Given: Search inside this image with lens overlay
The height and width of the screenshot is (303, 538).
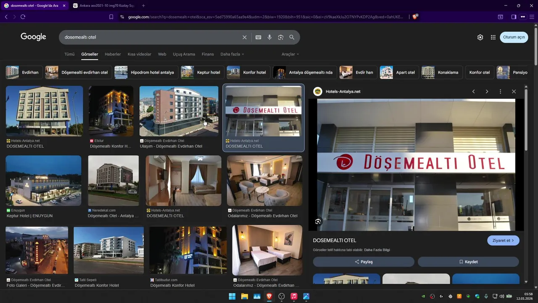Looking at the screenshot, I should (318, 221).
